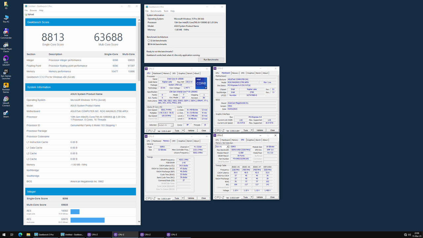The width and height of the screenshot is (423, 238).
Task: Click Validate in the CPU-Z window
Action: [191, 130]
